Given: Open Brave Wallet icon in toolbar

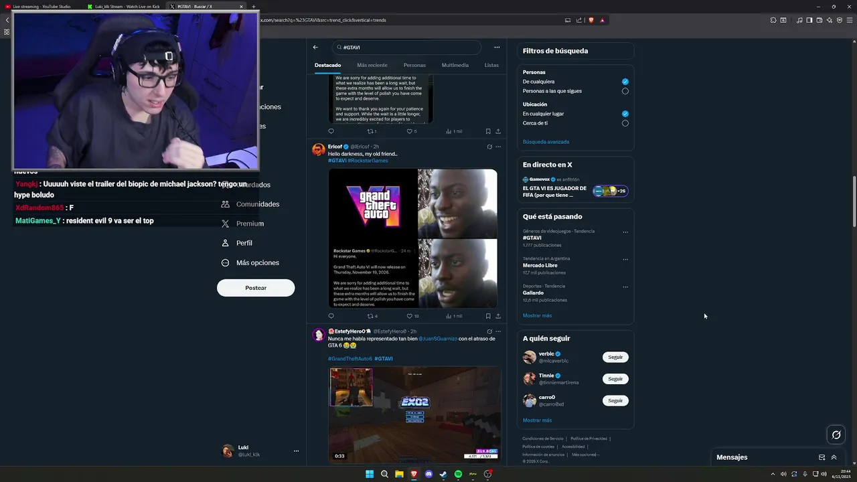Looking at the screenshot, I should (820, 20).
